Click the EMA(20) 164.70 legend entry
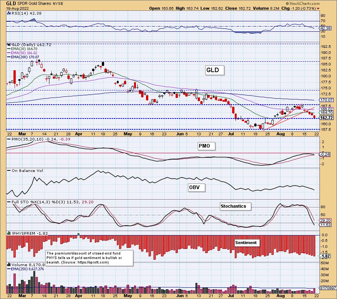Viewport: 337px width, 299px height. click(x=22, y=49)
